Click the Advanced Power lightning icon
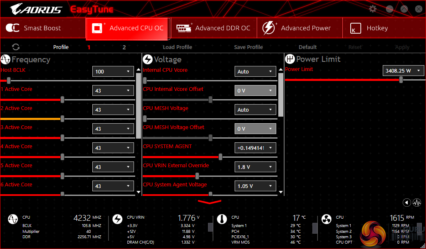426x249 pixels. click(269, 28)
